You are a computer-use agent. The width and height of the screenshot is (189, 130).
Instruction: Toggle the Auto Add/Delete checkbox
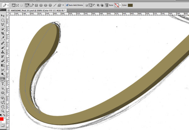click(x=67, y=5)
